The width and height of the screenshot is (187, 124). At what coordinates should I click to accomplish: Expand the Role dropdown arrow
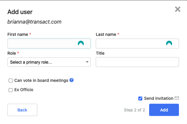pyautogui.click(x=87, y=62)
